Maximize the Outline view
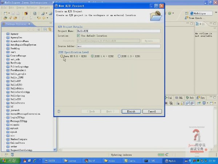This screenshot has height=164, width=218. click(215, 24)
